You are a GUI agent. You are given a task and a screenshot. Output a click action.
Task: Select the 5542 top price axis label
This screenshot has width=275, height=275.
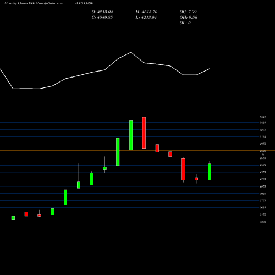coord(263,117)
